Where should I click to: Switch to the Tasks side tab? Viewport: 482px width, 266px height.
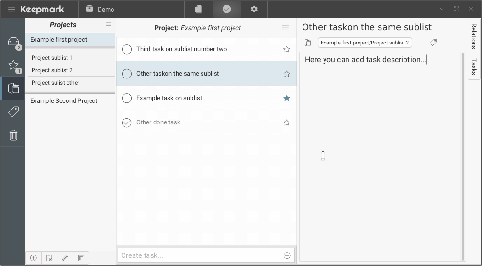point(474,67)
